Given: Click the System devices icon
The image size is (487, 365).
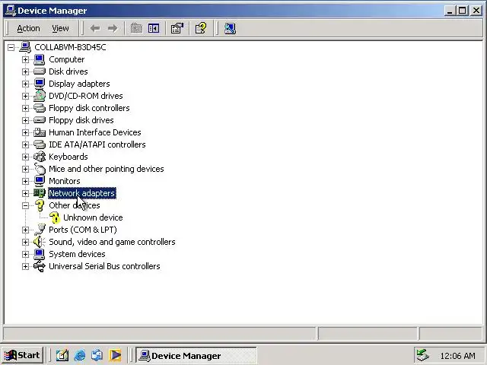Looking at the screenshot, I should [x=40, y=254].
